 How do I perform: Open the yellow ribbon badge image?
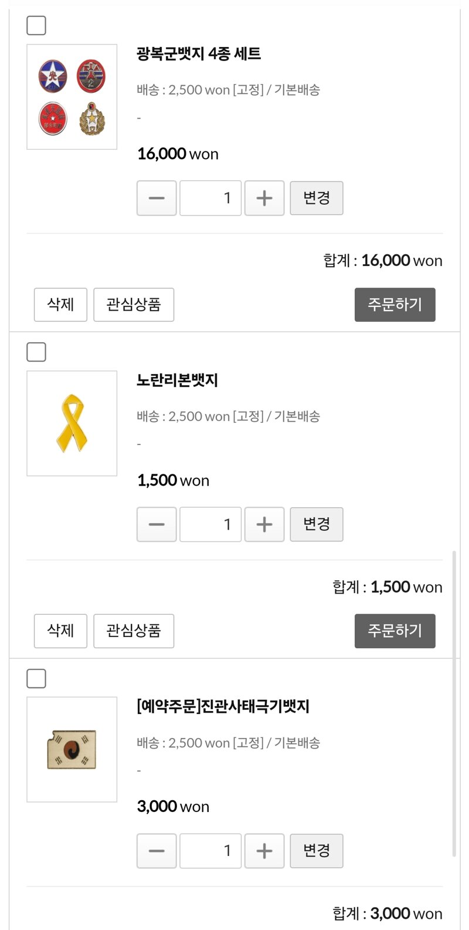point(72,423)
